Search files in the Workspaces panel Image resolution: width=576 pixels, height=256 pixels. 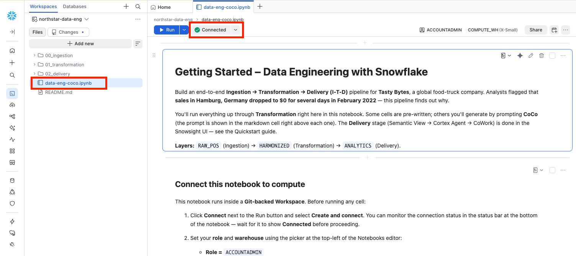point(138,7)
